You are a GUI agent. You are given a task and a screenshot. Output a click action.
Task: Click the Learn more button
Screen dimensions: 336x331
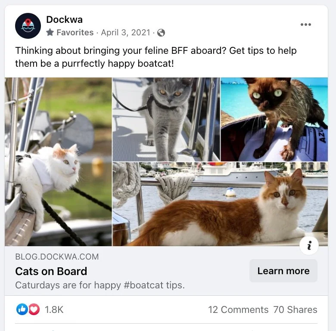pos(283,271)
